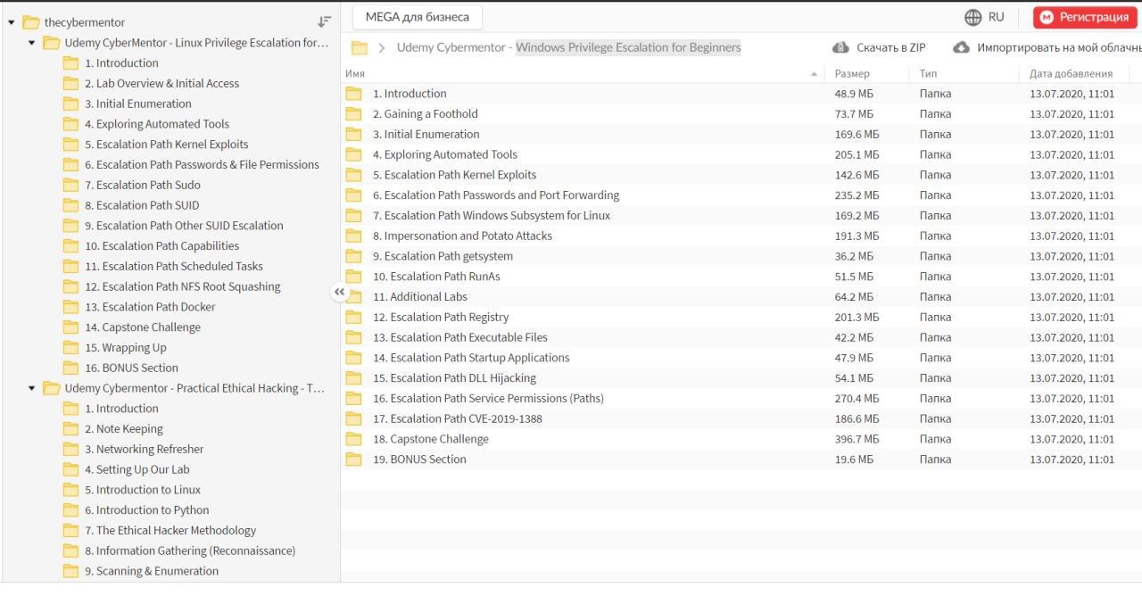
Task: Click the Udemy Cybermentor breadcrumb path link
Action: pyautogui.click(x=568, y=47)
